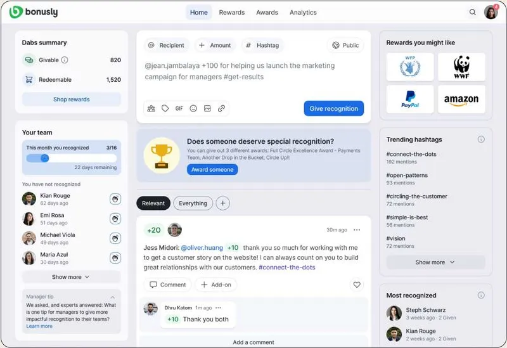Add a new feed filter with plus button

tap(223, 203)
